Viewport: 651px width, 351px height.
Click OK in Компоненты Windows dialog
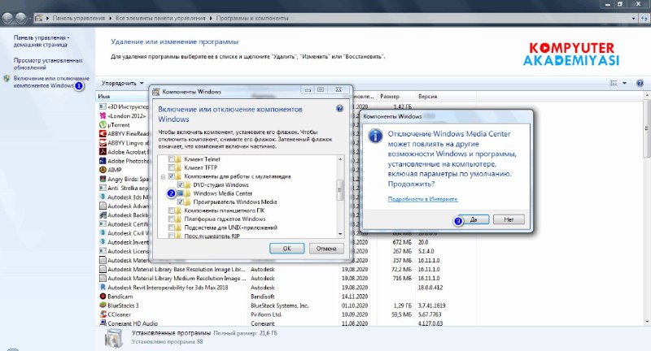click(x=287, y=249)
